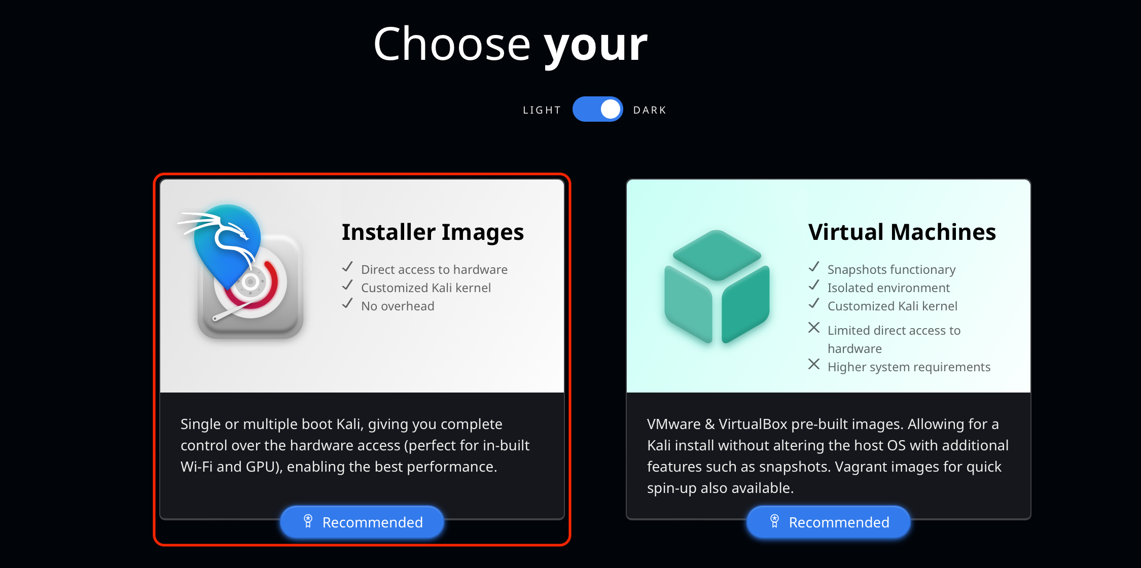
Task: Select the DARK theme label
Action: point(650,110)
